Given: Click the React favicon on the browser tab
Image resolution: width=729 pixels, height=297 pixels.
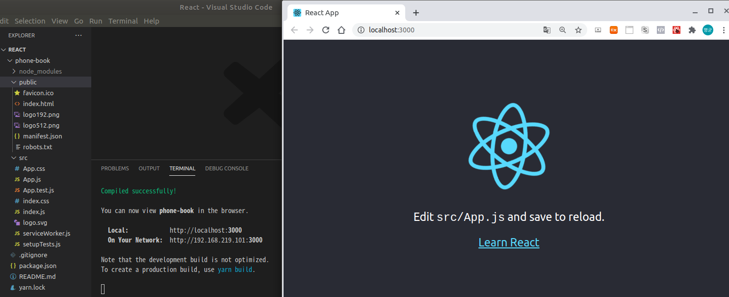Looking at the screenshot, I should (297, 13).
